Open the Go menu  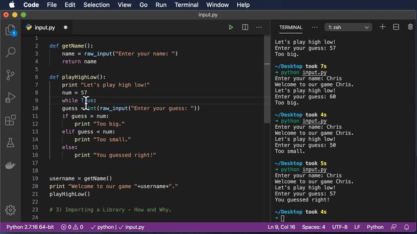coord(143,5)
